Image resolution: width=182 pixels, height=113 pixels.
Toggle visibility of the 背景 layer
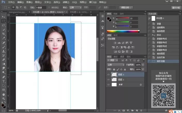click(108, 84)
